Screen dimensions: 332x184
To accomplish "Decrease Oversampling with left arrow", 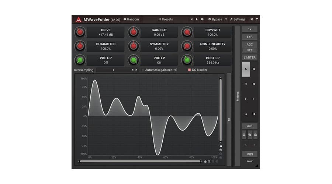I will (132, 70).
